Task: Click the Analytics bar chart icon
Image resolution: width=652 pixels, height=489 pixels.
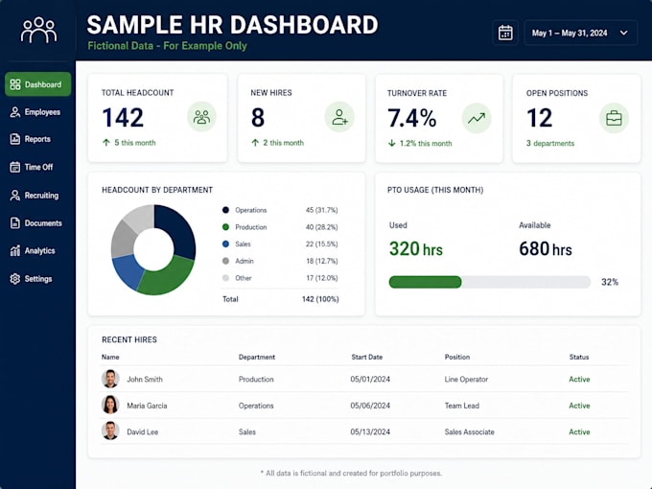Action: coord(15,251)
